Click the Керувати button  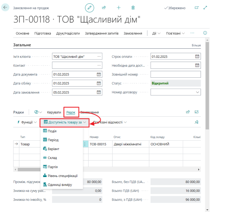click(54, 112)
